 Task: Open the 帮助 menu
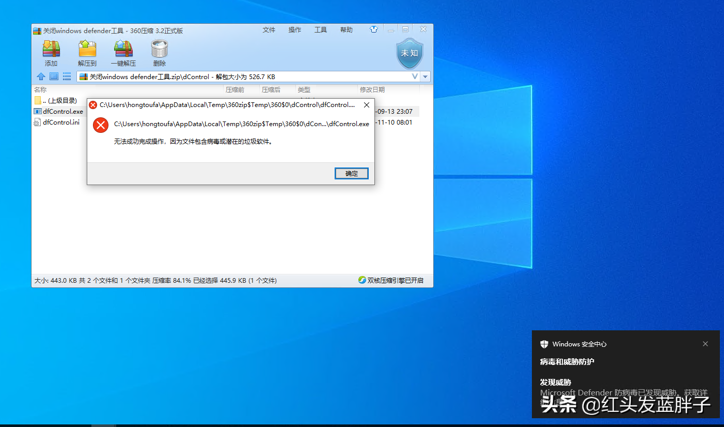(x=347, y=30)
